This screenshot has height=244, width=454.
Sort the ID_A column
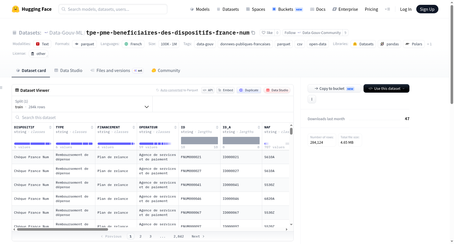click(259, 128)
